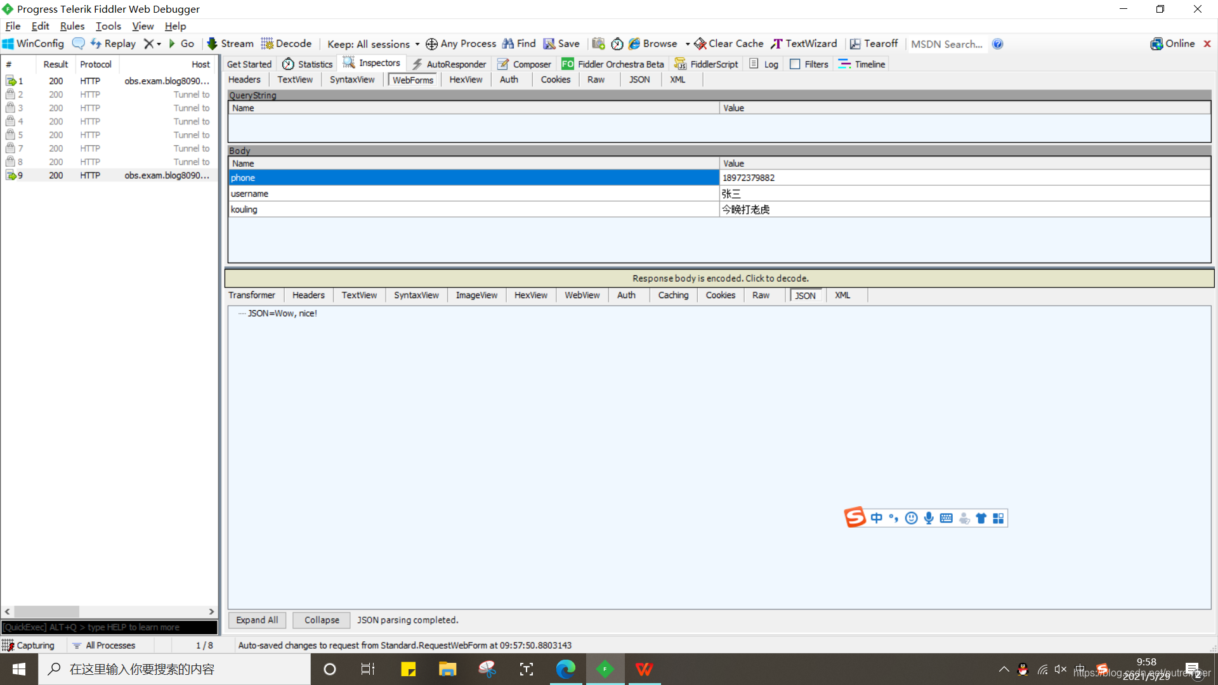
Task: Open the FiddlerScript tab
Action: (x=707, y=64)
